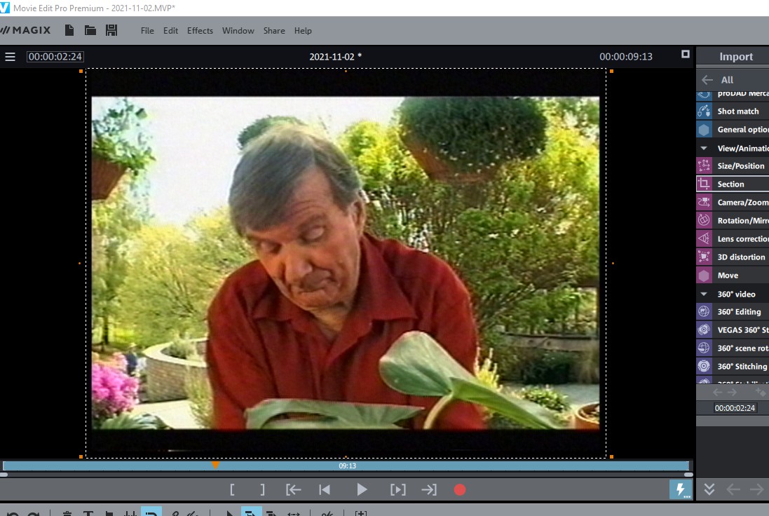Save the project with the floppy disk icon
Screen dimensions: 769x516
tap(111, 30)
